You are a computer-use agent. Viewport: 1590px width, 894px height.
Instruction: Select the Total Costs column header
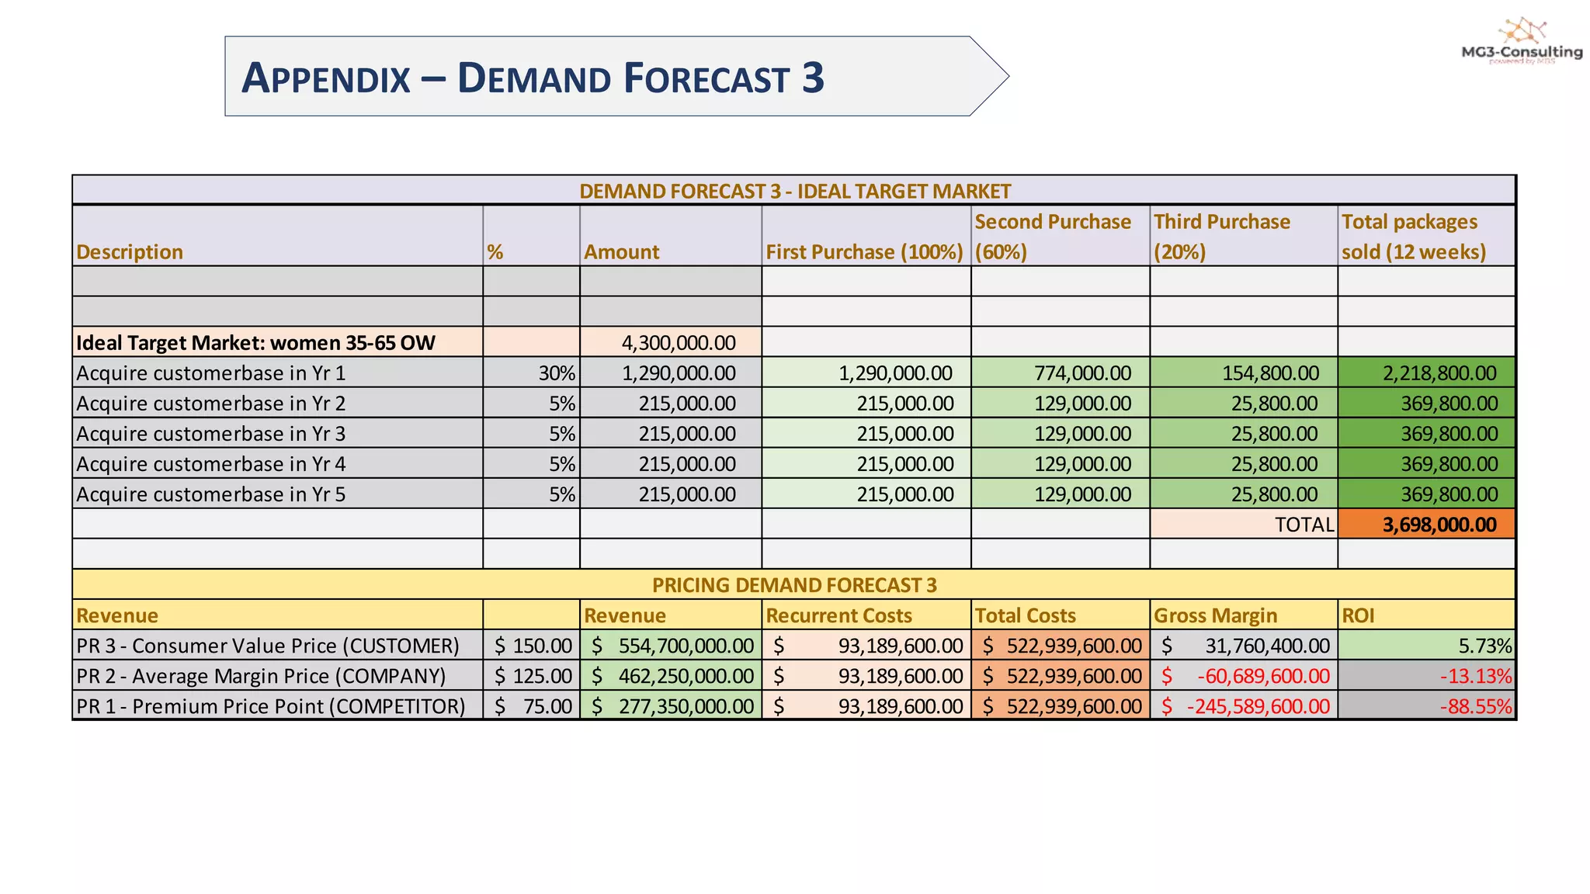click(1025, 615)
